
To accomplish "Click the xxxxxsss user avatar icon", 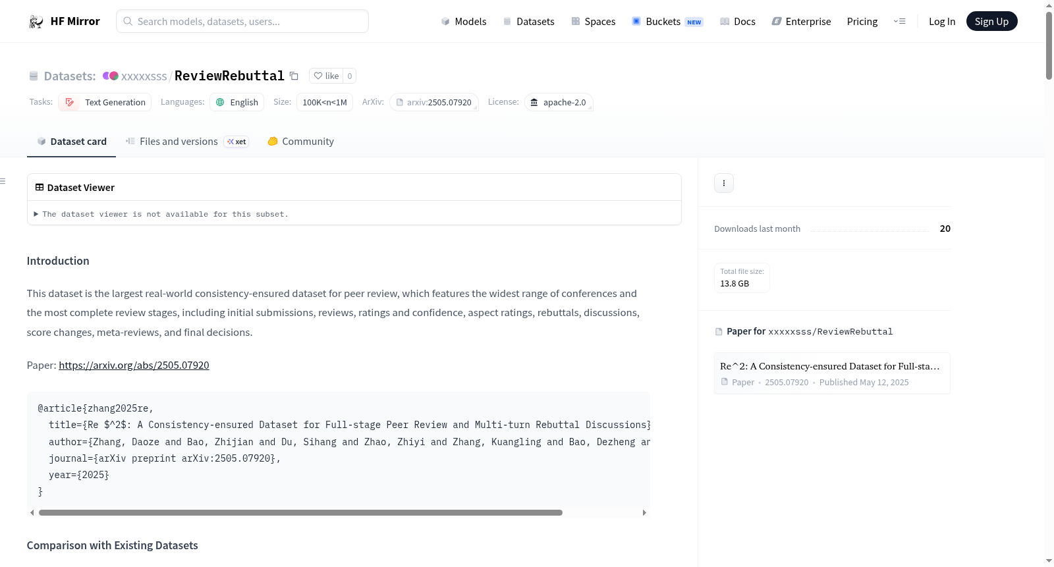I will click(111, 76).
